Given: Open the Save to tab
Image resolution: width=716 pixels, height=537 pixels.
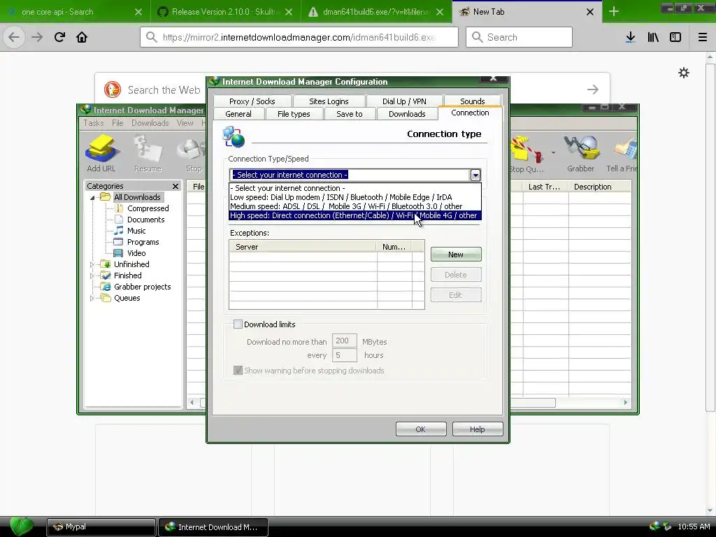Looking at the screenshot, I should click(x=350, y=114).
